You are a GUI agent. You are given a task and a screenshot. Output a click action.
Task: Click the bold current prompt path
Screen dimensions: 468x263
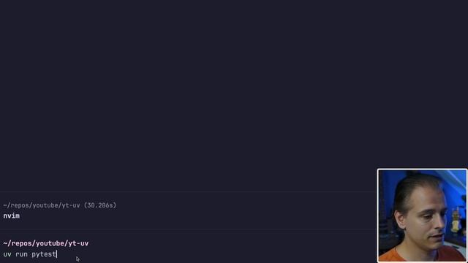[x=45, y=243]
